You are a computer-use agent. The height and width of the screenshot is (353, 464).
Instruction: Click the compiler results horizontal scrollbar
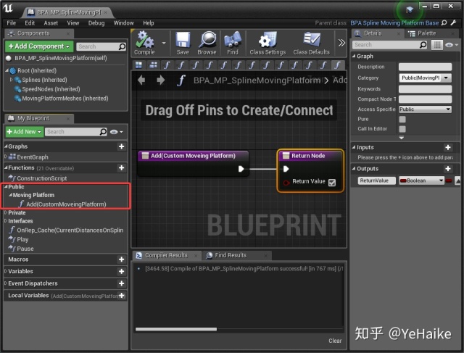pyautogui.click(x=176, y=329)
